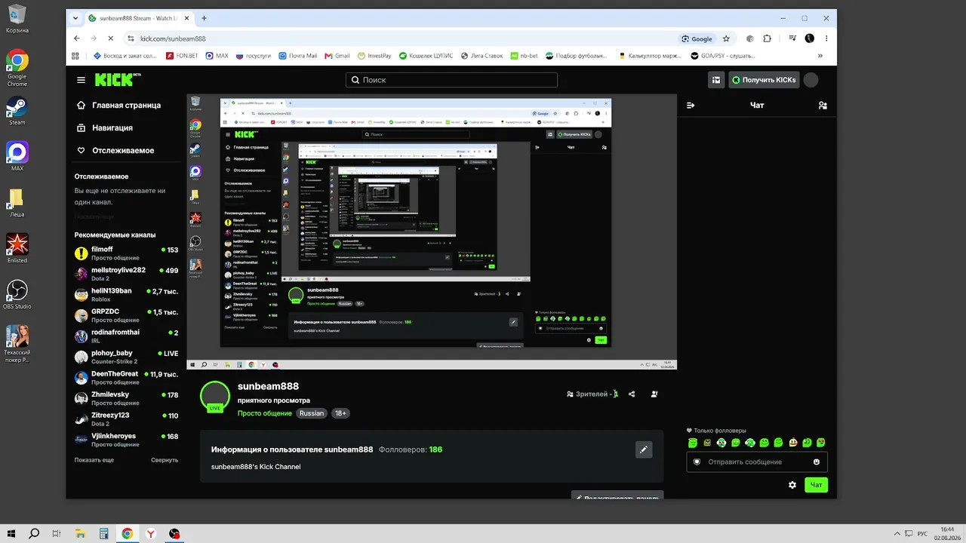Open taskbar search
The image size is (966, 543).
coord(34,534)
